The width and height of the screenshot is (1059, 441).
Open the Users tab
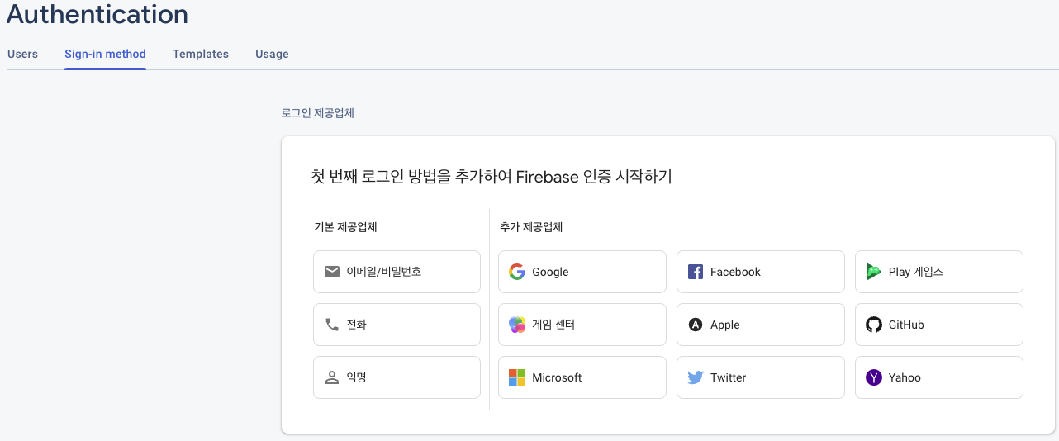pos(22,54)
